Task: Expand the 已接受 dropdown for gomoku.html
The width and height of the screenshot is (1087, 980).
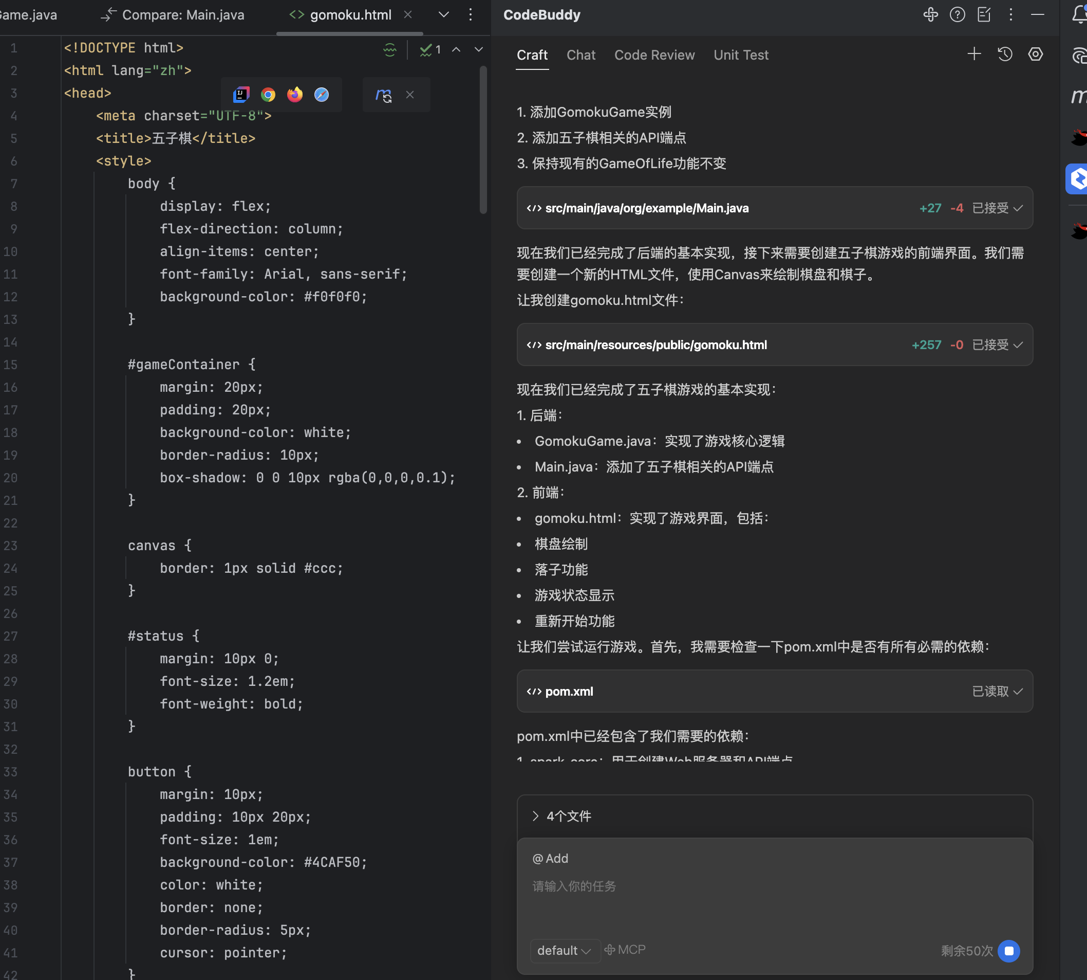Action: [x=997, y=344]
